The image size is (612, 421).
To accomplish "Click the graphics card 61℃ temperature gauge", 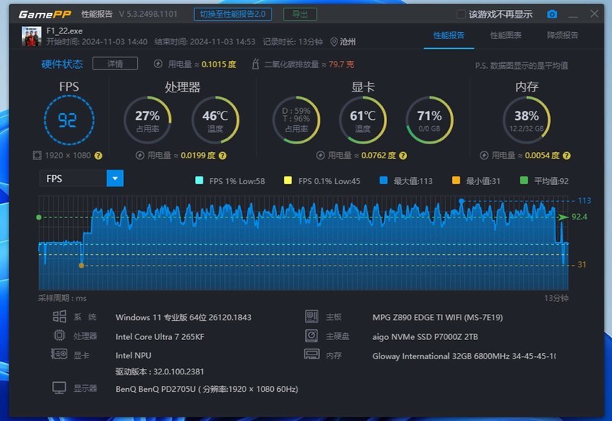I will click(363, 120).
